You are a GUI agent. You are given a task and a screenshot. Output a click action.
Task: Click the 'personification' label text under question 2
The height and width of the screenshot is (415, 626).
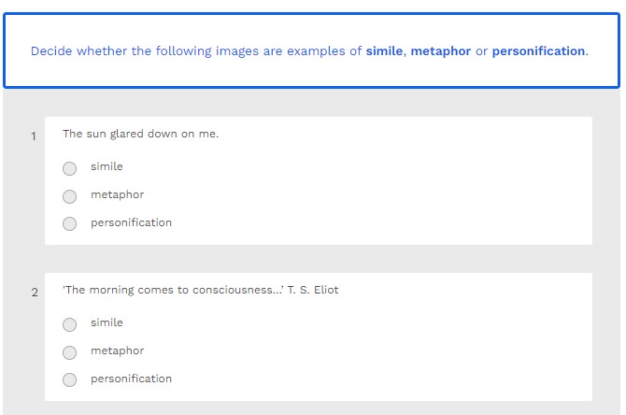131,379
